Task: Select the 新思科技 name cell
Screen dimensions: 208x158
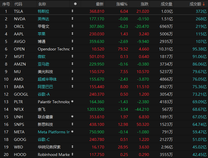Action: (45, 124)
